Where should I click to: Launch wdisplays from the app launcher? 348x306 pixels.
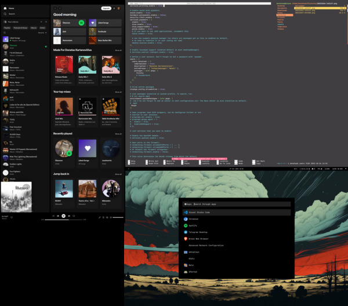coord(237,252)
